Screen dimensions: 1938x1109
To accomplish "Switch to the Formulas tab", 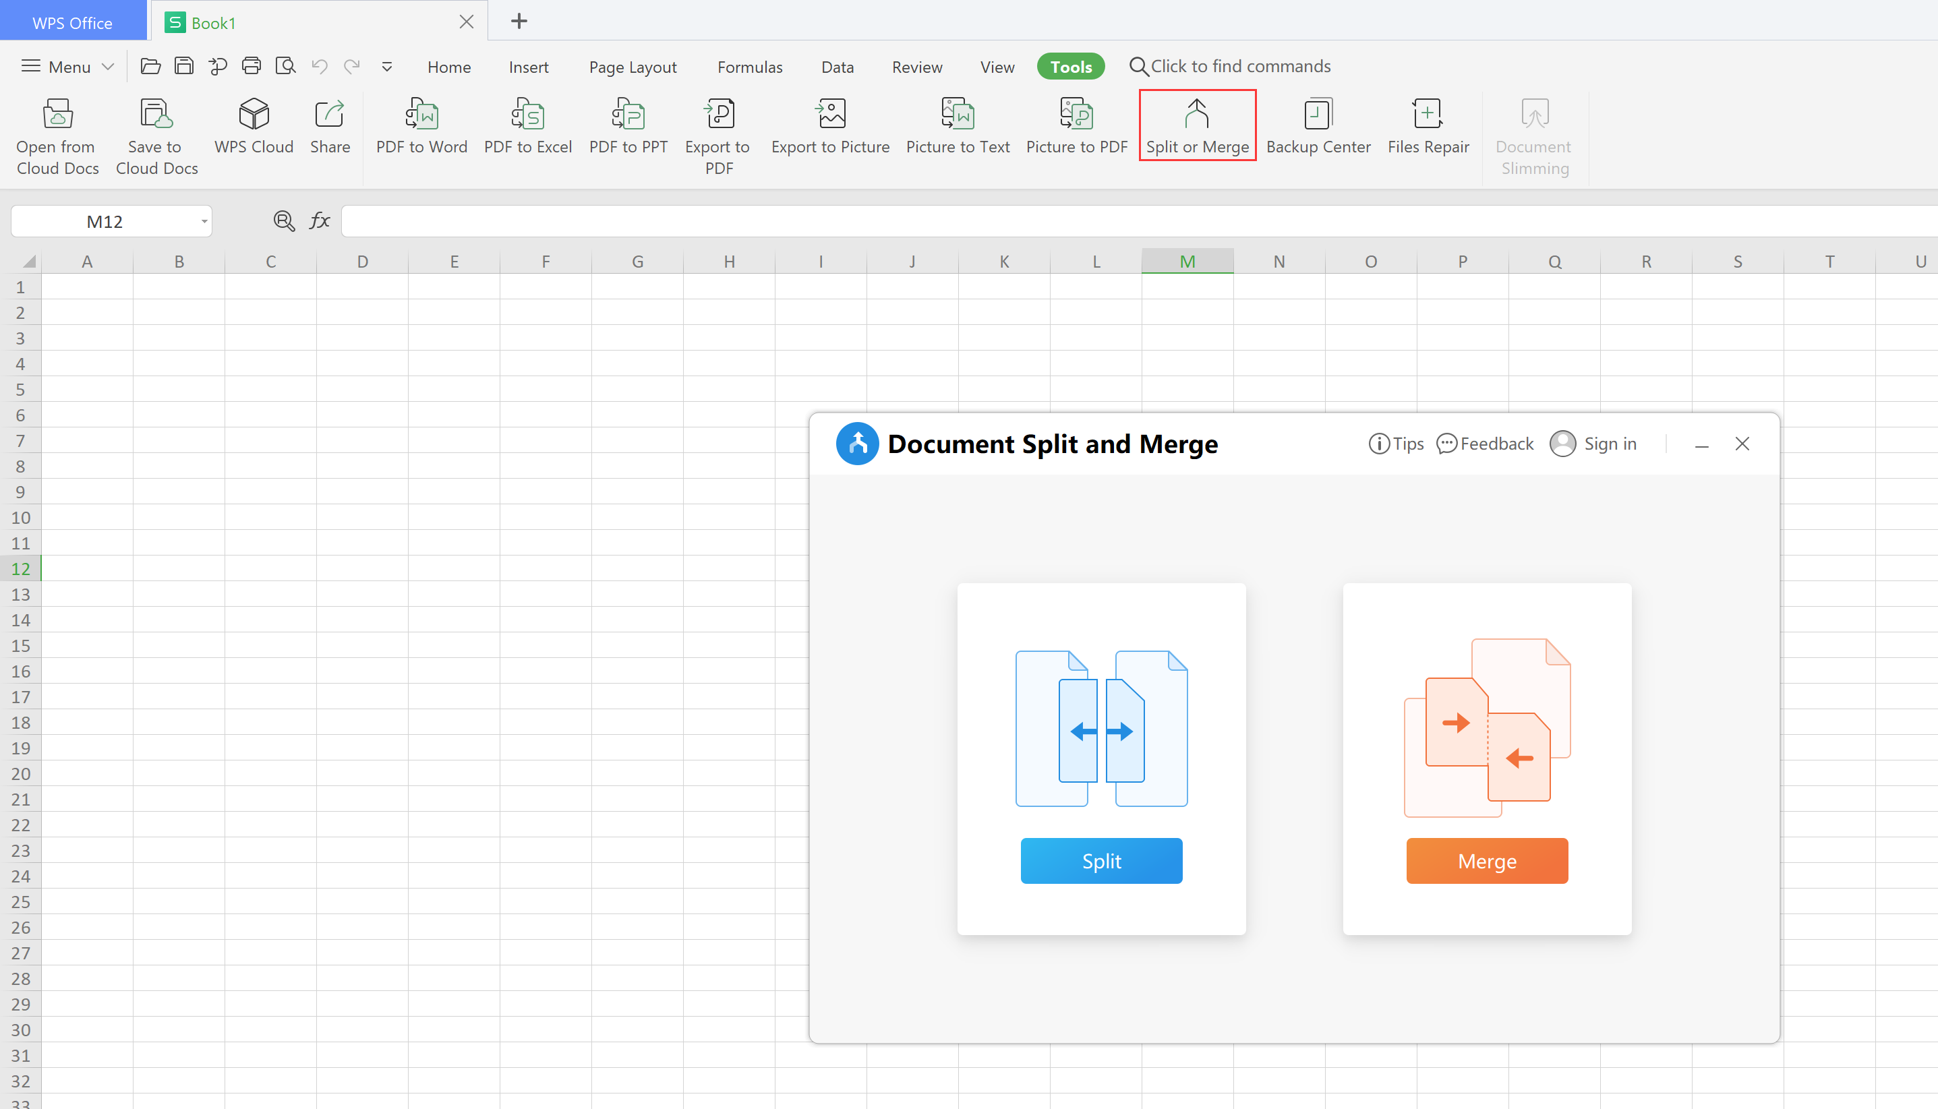I will click(750, 67).
